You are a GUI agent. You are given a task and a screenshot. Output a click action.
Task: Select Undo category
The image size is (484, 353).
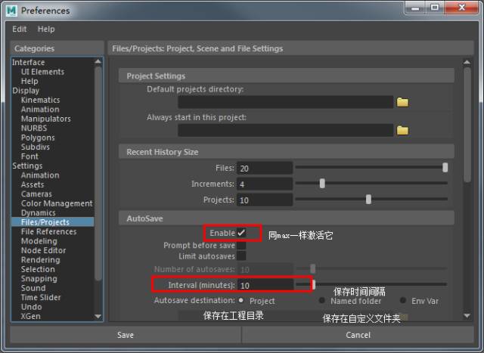(32, 307)
